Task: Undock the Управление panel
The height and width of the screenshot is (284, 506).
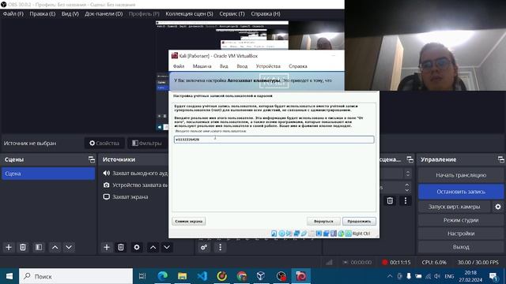Action: (x=500, y=159)
